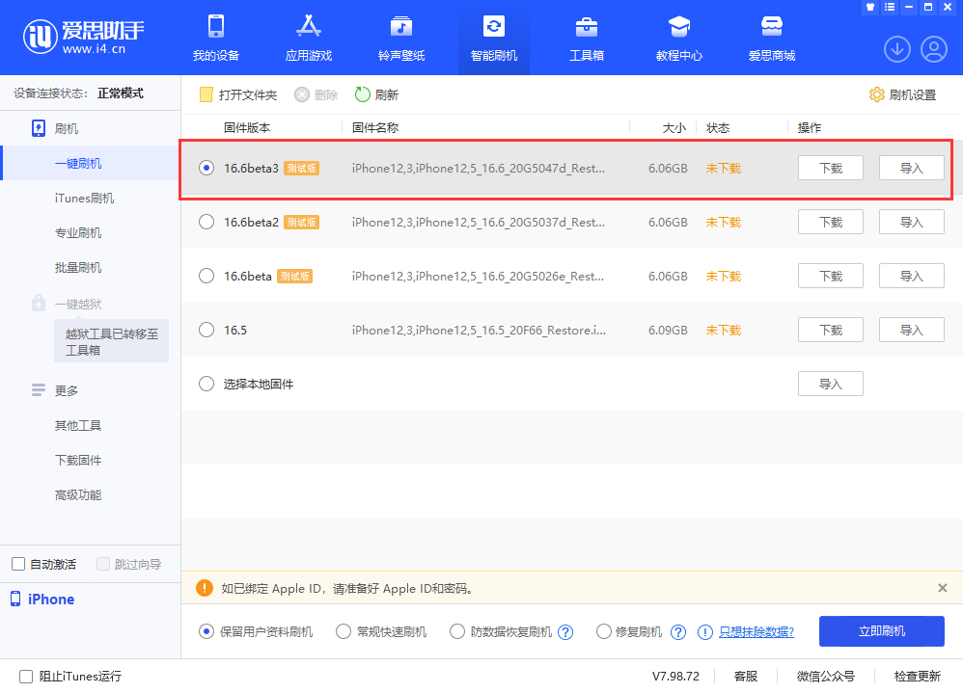The image size is (963, 693).
Task: Click the 立即刷机 button
Action: click(881, 631)
